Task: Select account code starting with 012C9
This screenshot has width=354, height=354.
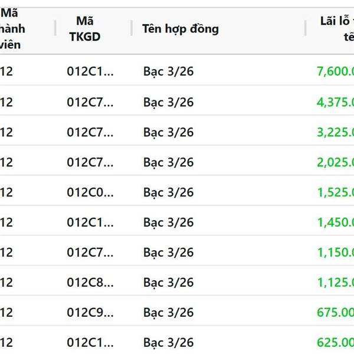Action: 90,312
